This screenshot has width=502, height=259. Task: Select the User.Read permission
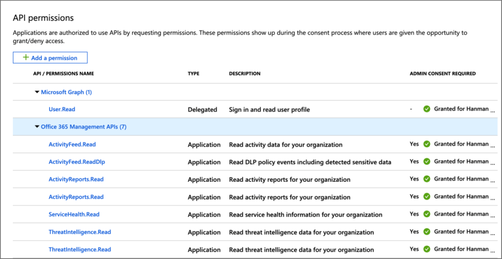coord(62,109)
